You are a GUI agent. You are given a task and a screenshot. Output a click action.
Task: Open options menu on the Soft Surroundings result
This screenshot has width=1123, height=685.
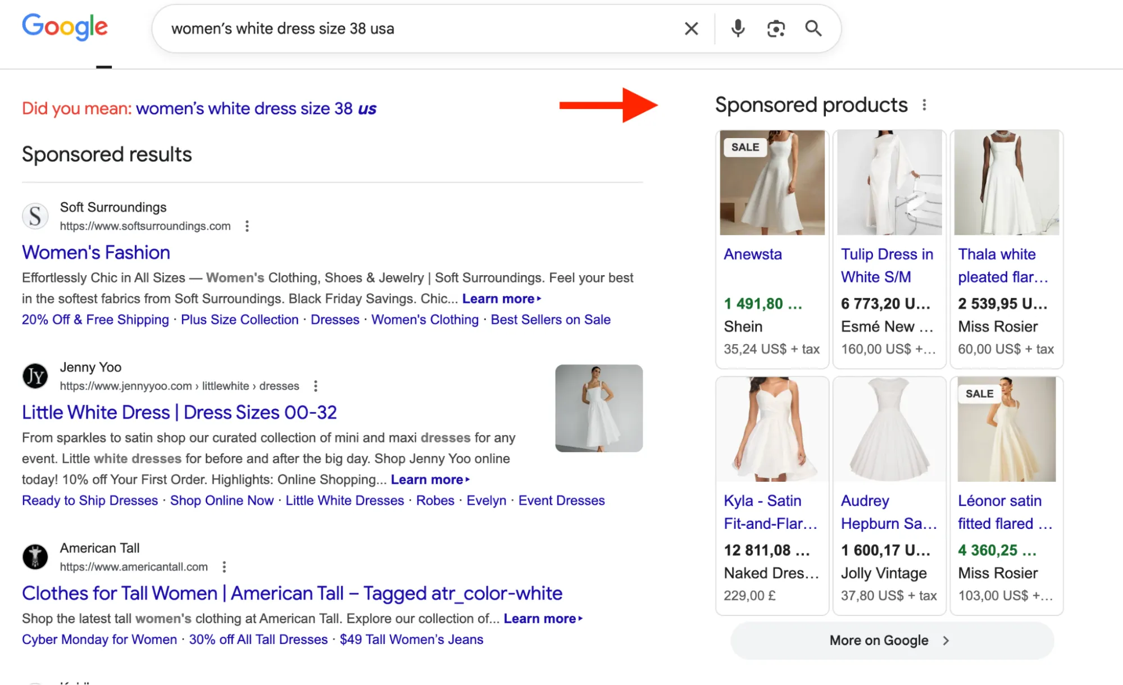tap(247, 226)
